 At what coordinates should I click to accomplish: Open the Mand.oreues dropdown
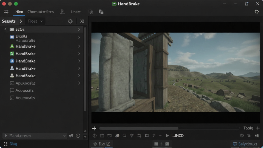click(35, 136)
